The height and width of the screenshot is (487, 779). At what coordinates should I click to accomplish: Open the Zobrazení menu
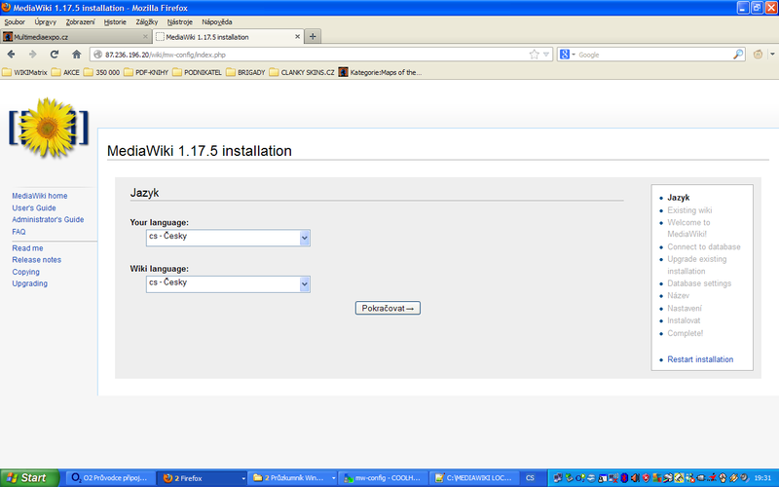pyautogui.click(x=80, y=21)
